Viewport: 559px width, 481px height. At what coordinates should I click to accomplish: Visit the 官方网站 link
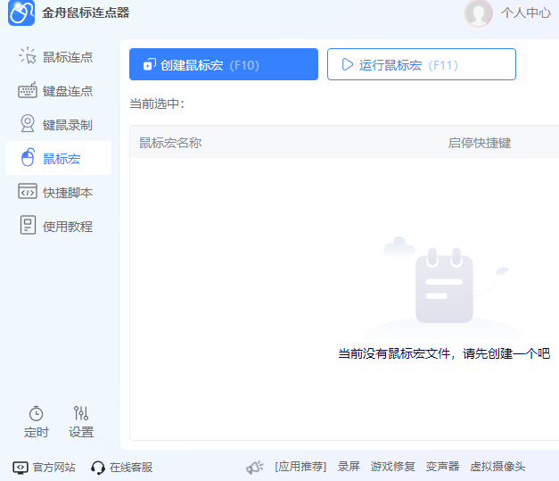45,467
